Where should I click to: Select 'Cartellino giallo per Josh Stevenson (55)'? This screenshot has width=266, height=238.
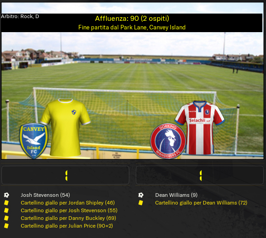[69, 210]
